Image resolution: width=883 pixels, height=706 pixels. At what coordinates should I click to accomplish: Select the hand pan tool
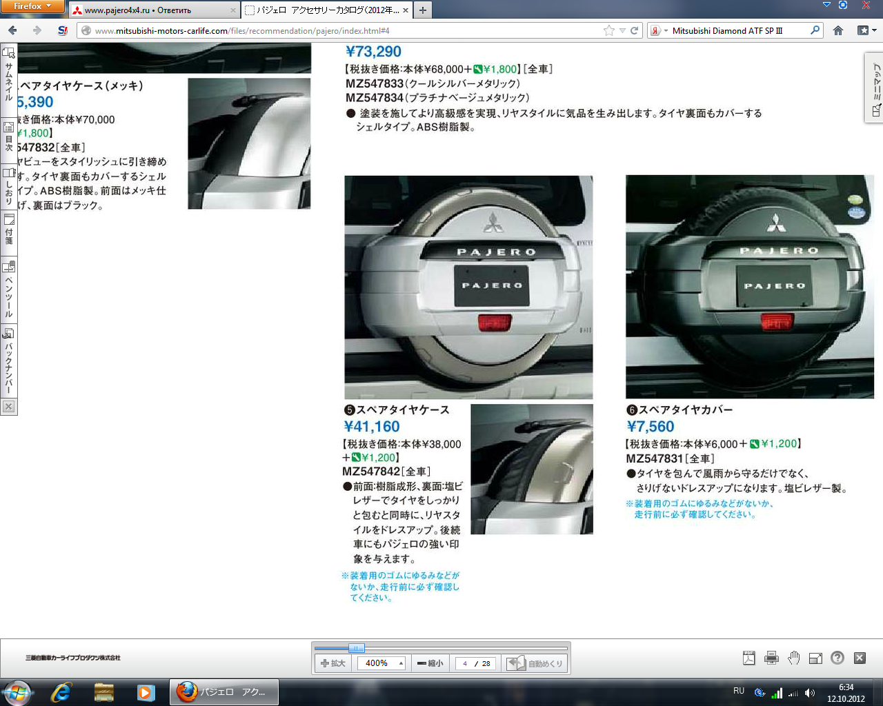(794, 658)
